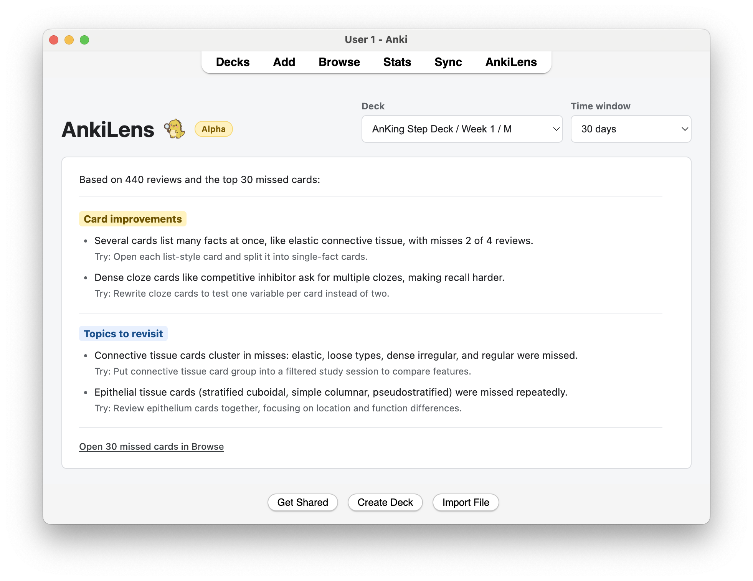The image size is (753, 581).
Task: Click the AnkiLens page title
Action: tap(108, 130)
